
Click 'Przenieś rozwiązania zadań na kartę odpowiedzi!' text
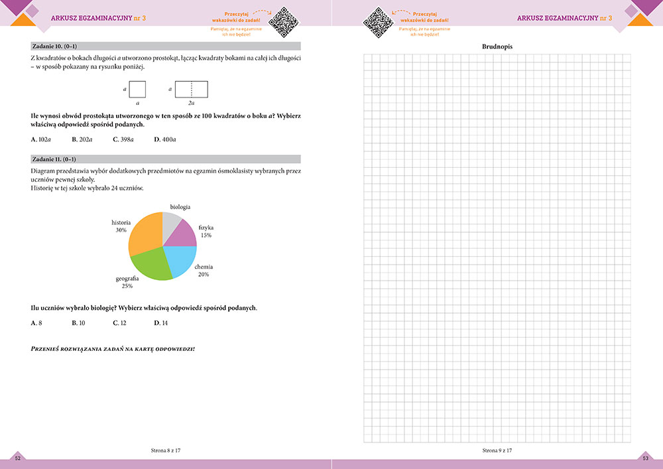point(113,350)
